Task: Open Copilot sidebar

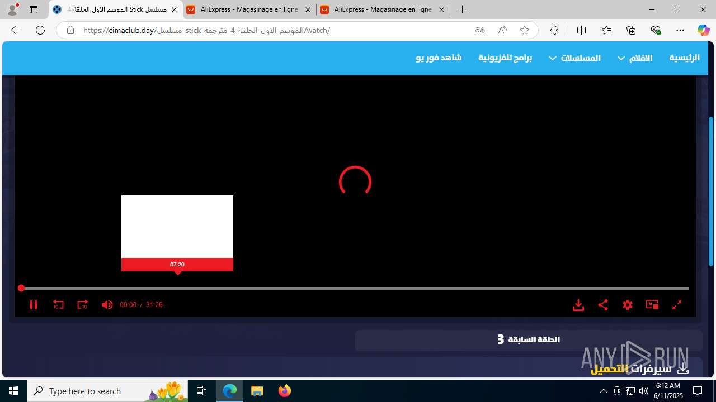Action: pyautogui.click(x=703, y=30)
